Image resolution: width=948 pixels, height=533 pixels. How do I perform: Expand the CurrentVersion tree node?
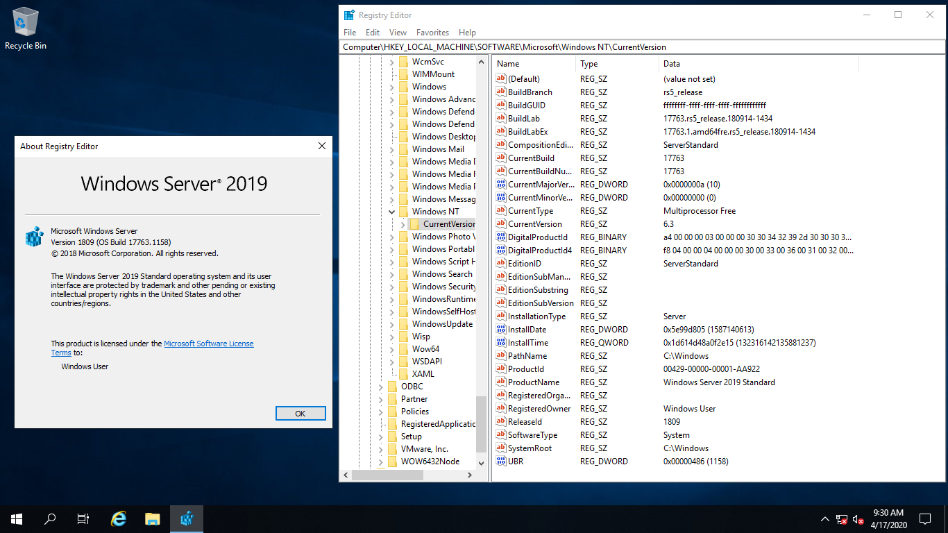(403, 224)
